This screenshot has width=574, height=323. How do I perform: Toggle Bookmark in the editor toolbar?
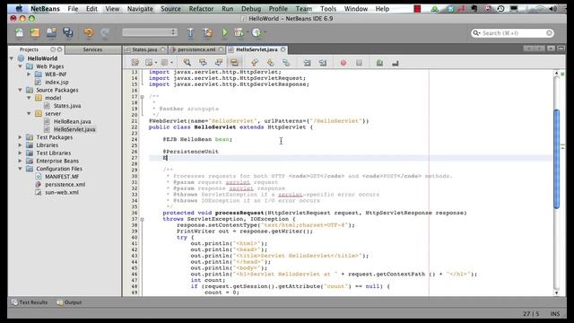pos(286,63)
